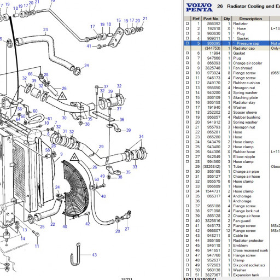Select the Cross recessed sunk description

250,250
